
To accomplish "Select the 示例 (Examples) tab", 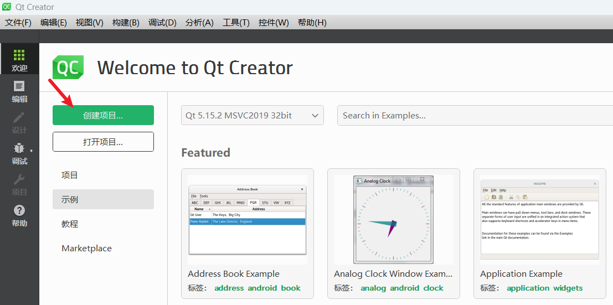I will click(x=103, y=199).
